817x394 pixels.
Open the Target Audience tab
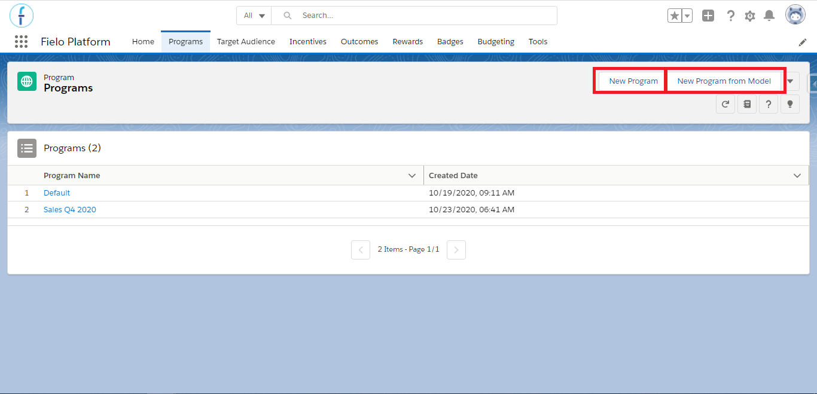pyautogui.click(x=246, y=42)
